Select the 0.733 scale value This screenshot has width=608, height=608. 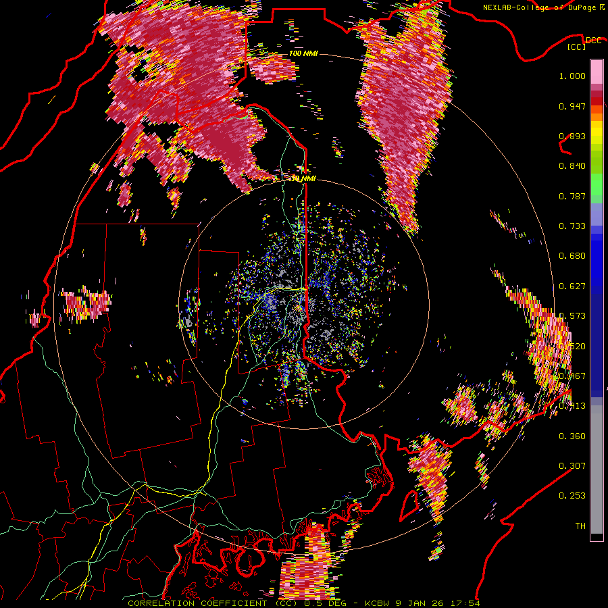point(572,226)
